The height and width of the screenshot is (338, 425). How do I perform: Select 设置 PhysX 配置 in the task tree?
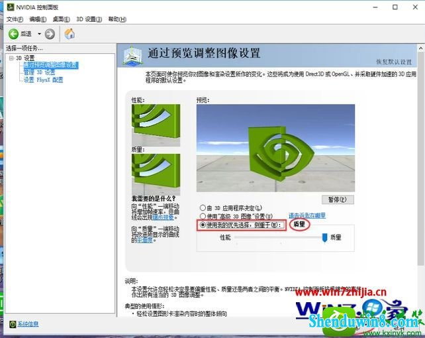(44, 80)
